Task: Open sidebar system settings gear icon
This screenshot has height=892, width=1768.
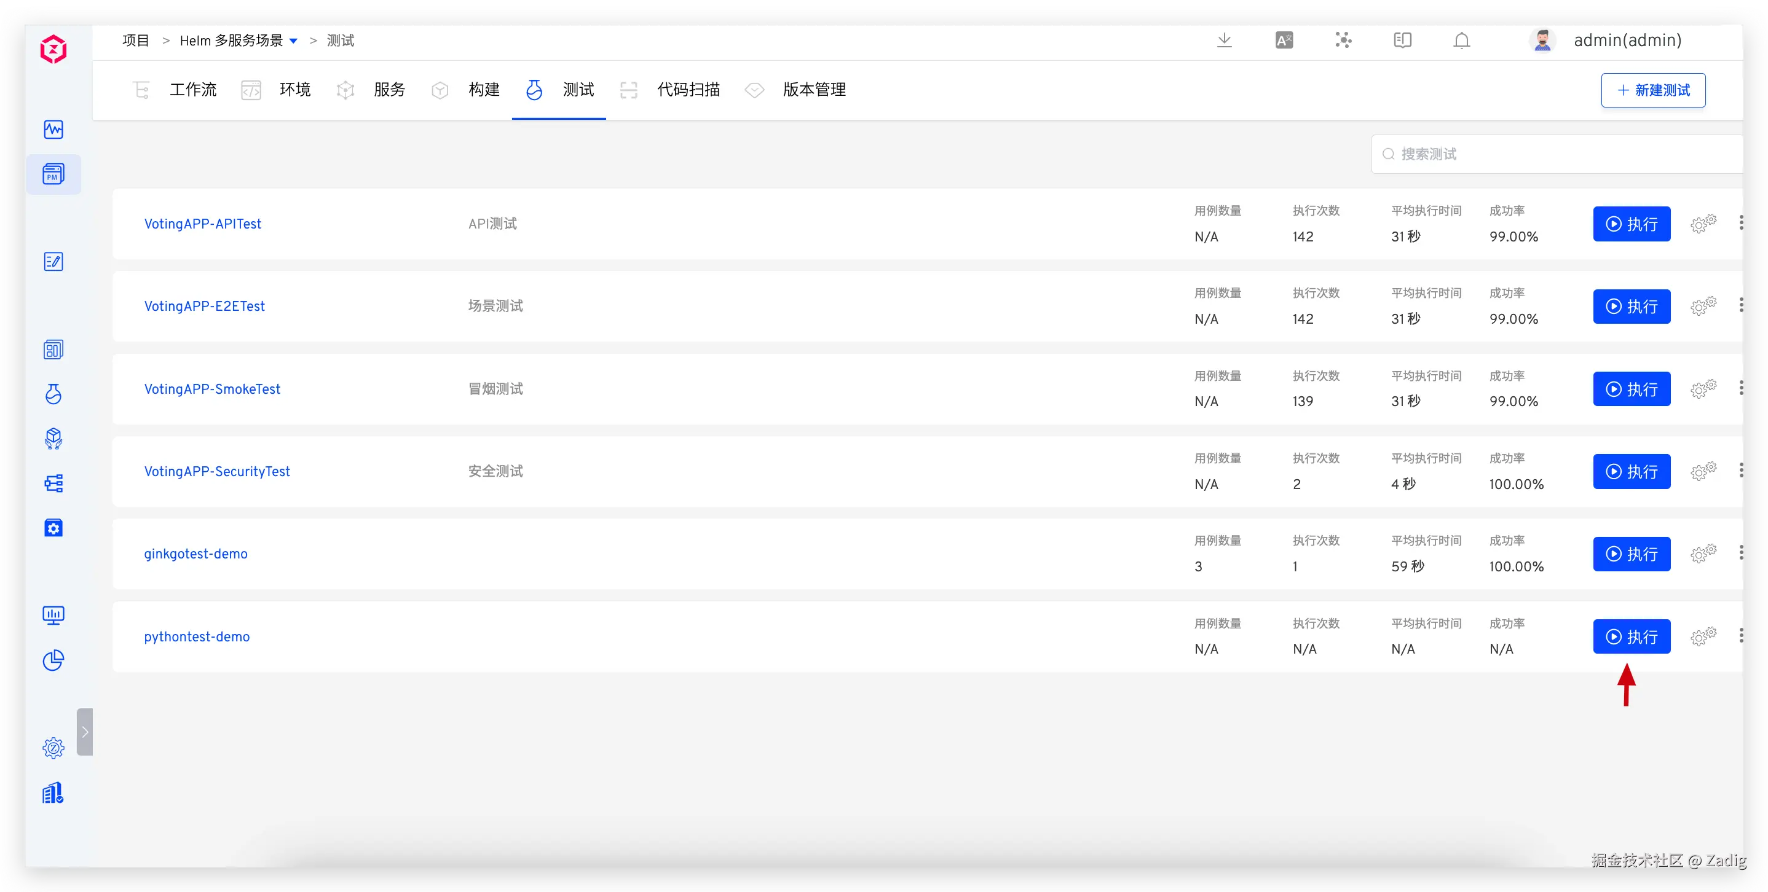Action: pos(53,748)
